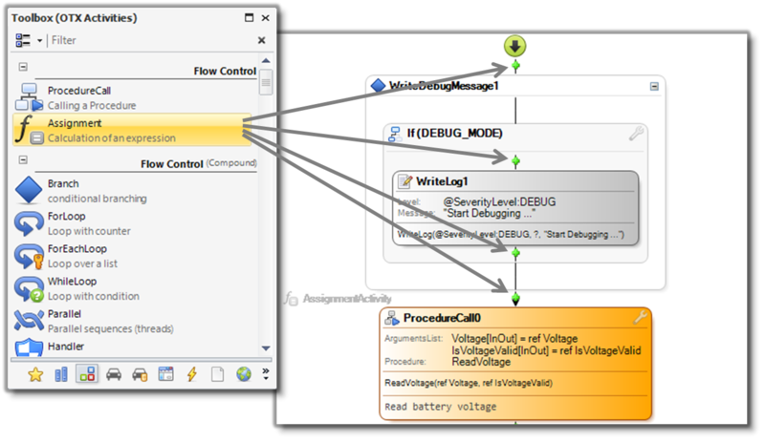Click the Handler activity icon
The height and width of the screenshot is (442, 765).
coord(29,348)
